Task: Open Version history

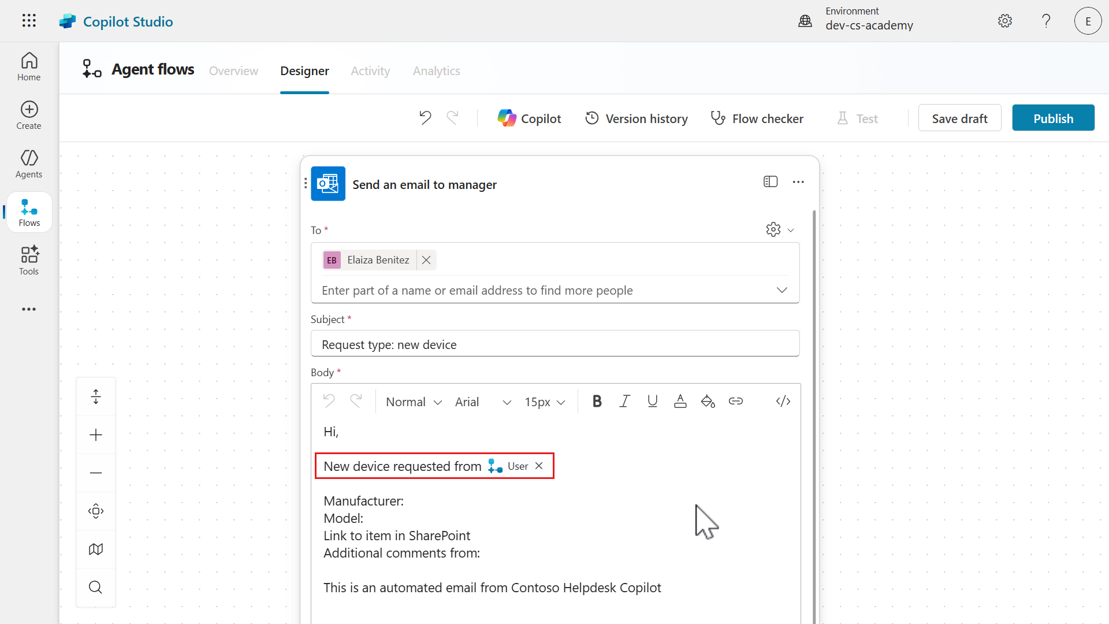Action: 636,118
